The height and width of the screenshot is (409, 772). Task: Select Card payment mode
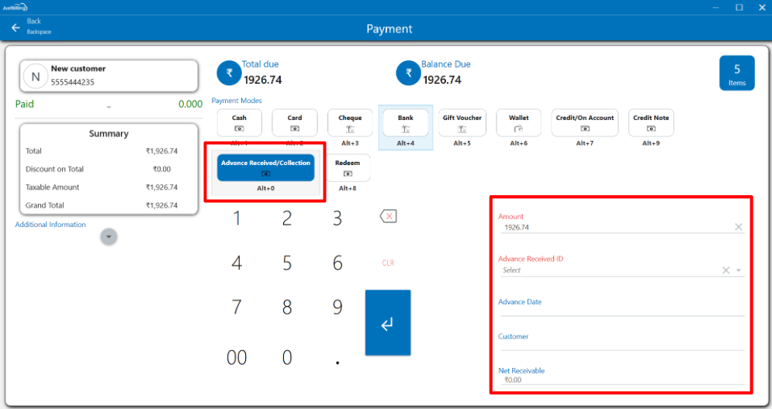[295, 122]
